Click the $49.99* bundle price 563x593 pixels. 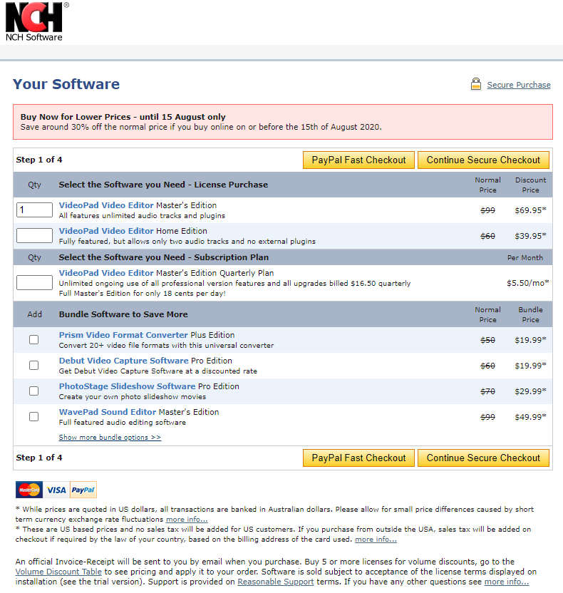pyautogui.click(x=530, y=417)
